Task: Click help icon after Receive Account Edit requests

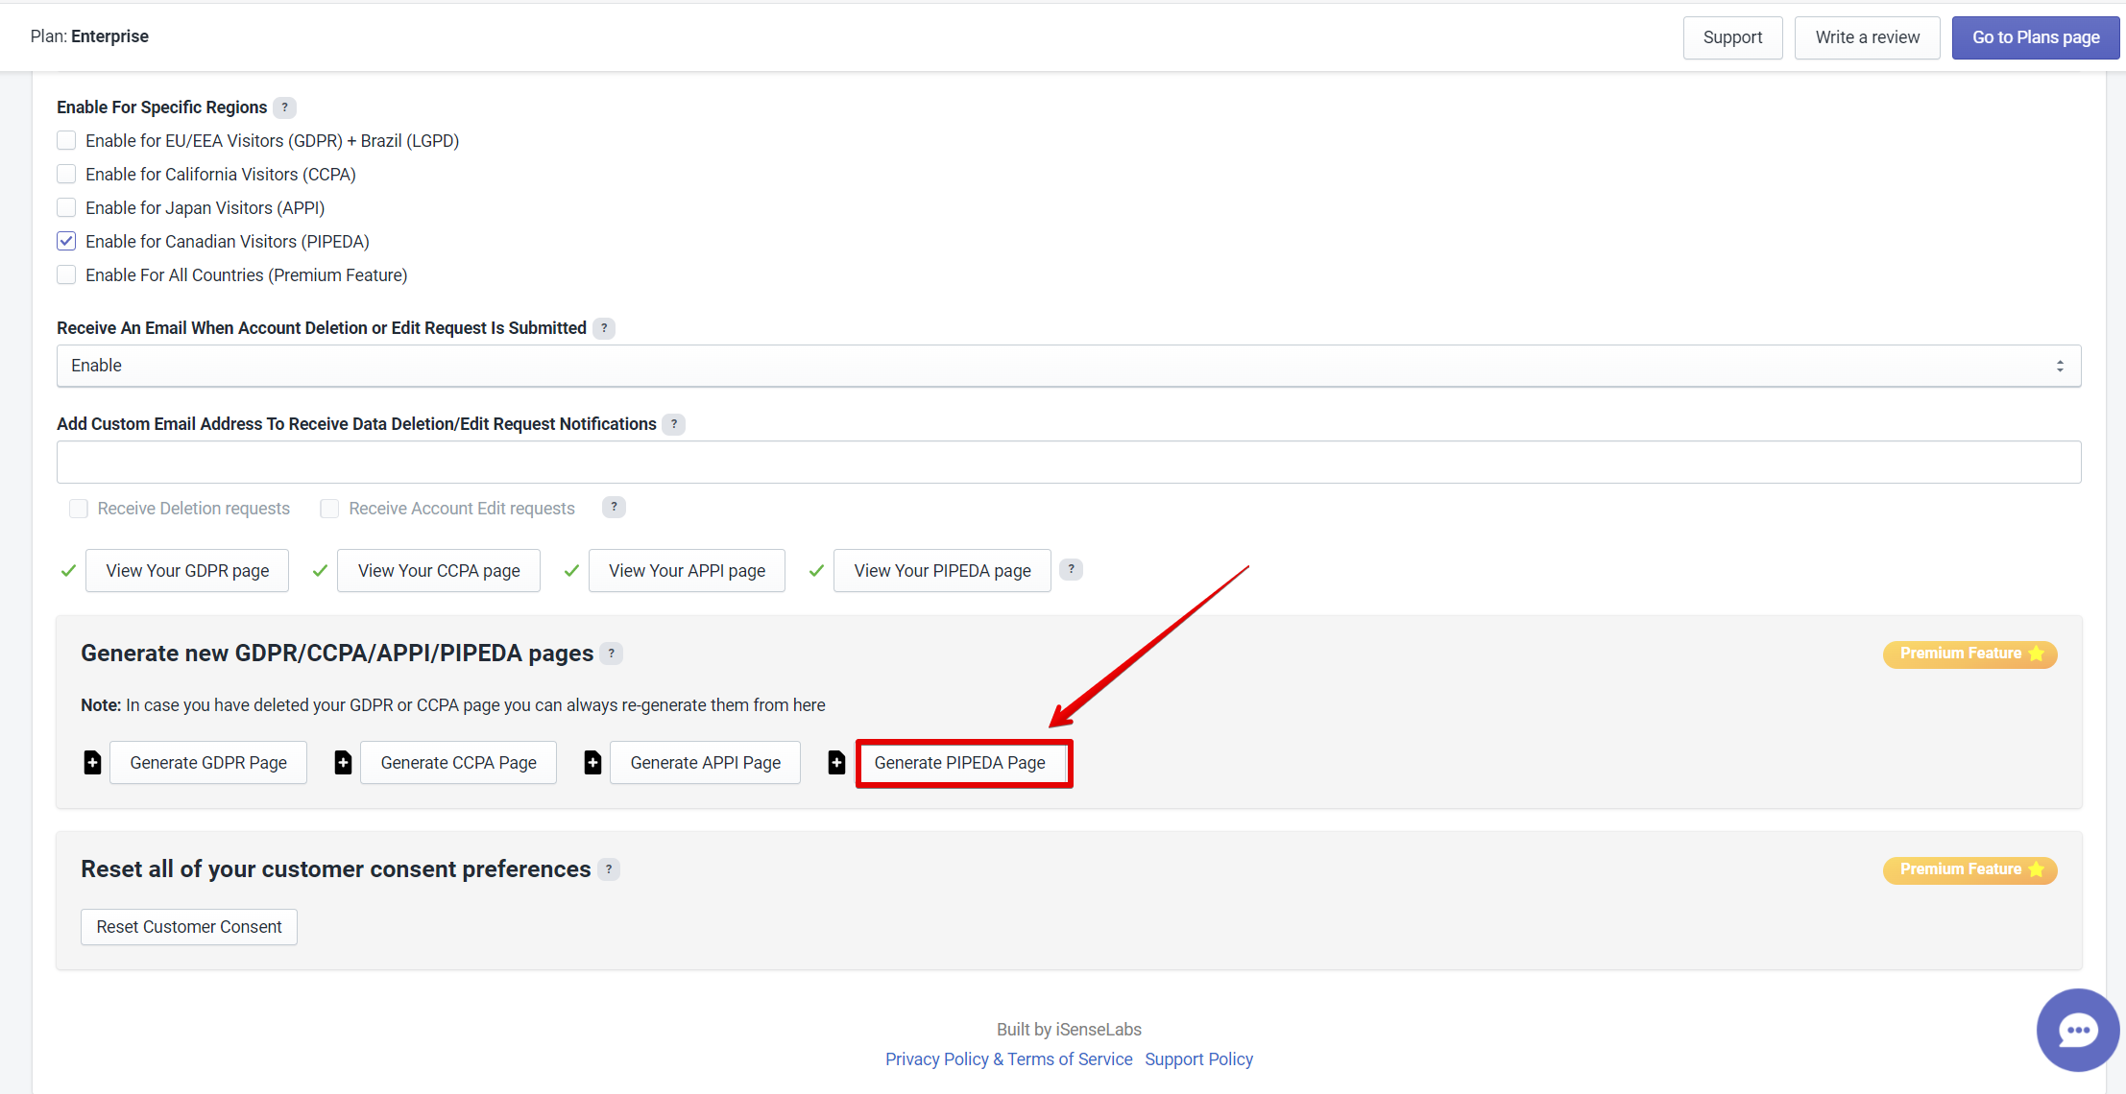Action: [614, 508]
